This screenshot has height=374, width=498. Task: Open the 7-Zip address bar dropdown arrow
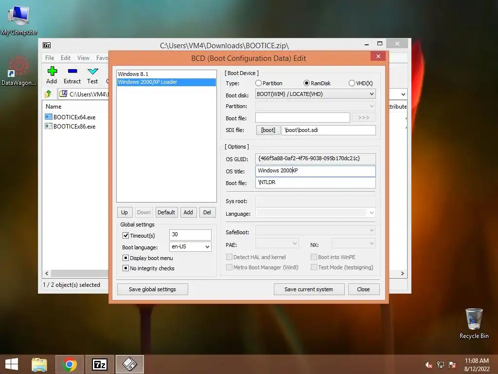[x=403, y=94]
